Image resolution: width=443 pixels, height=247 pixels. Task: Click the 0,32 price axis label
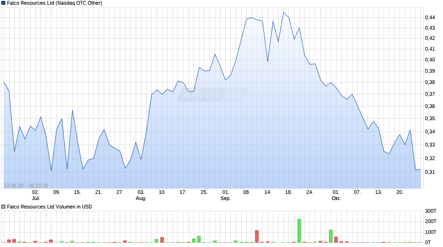point(430,158)
